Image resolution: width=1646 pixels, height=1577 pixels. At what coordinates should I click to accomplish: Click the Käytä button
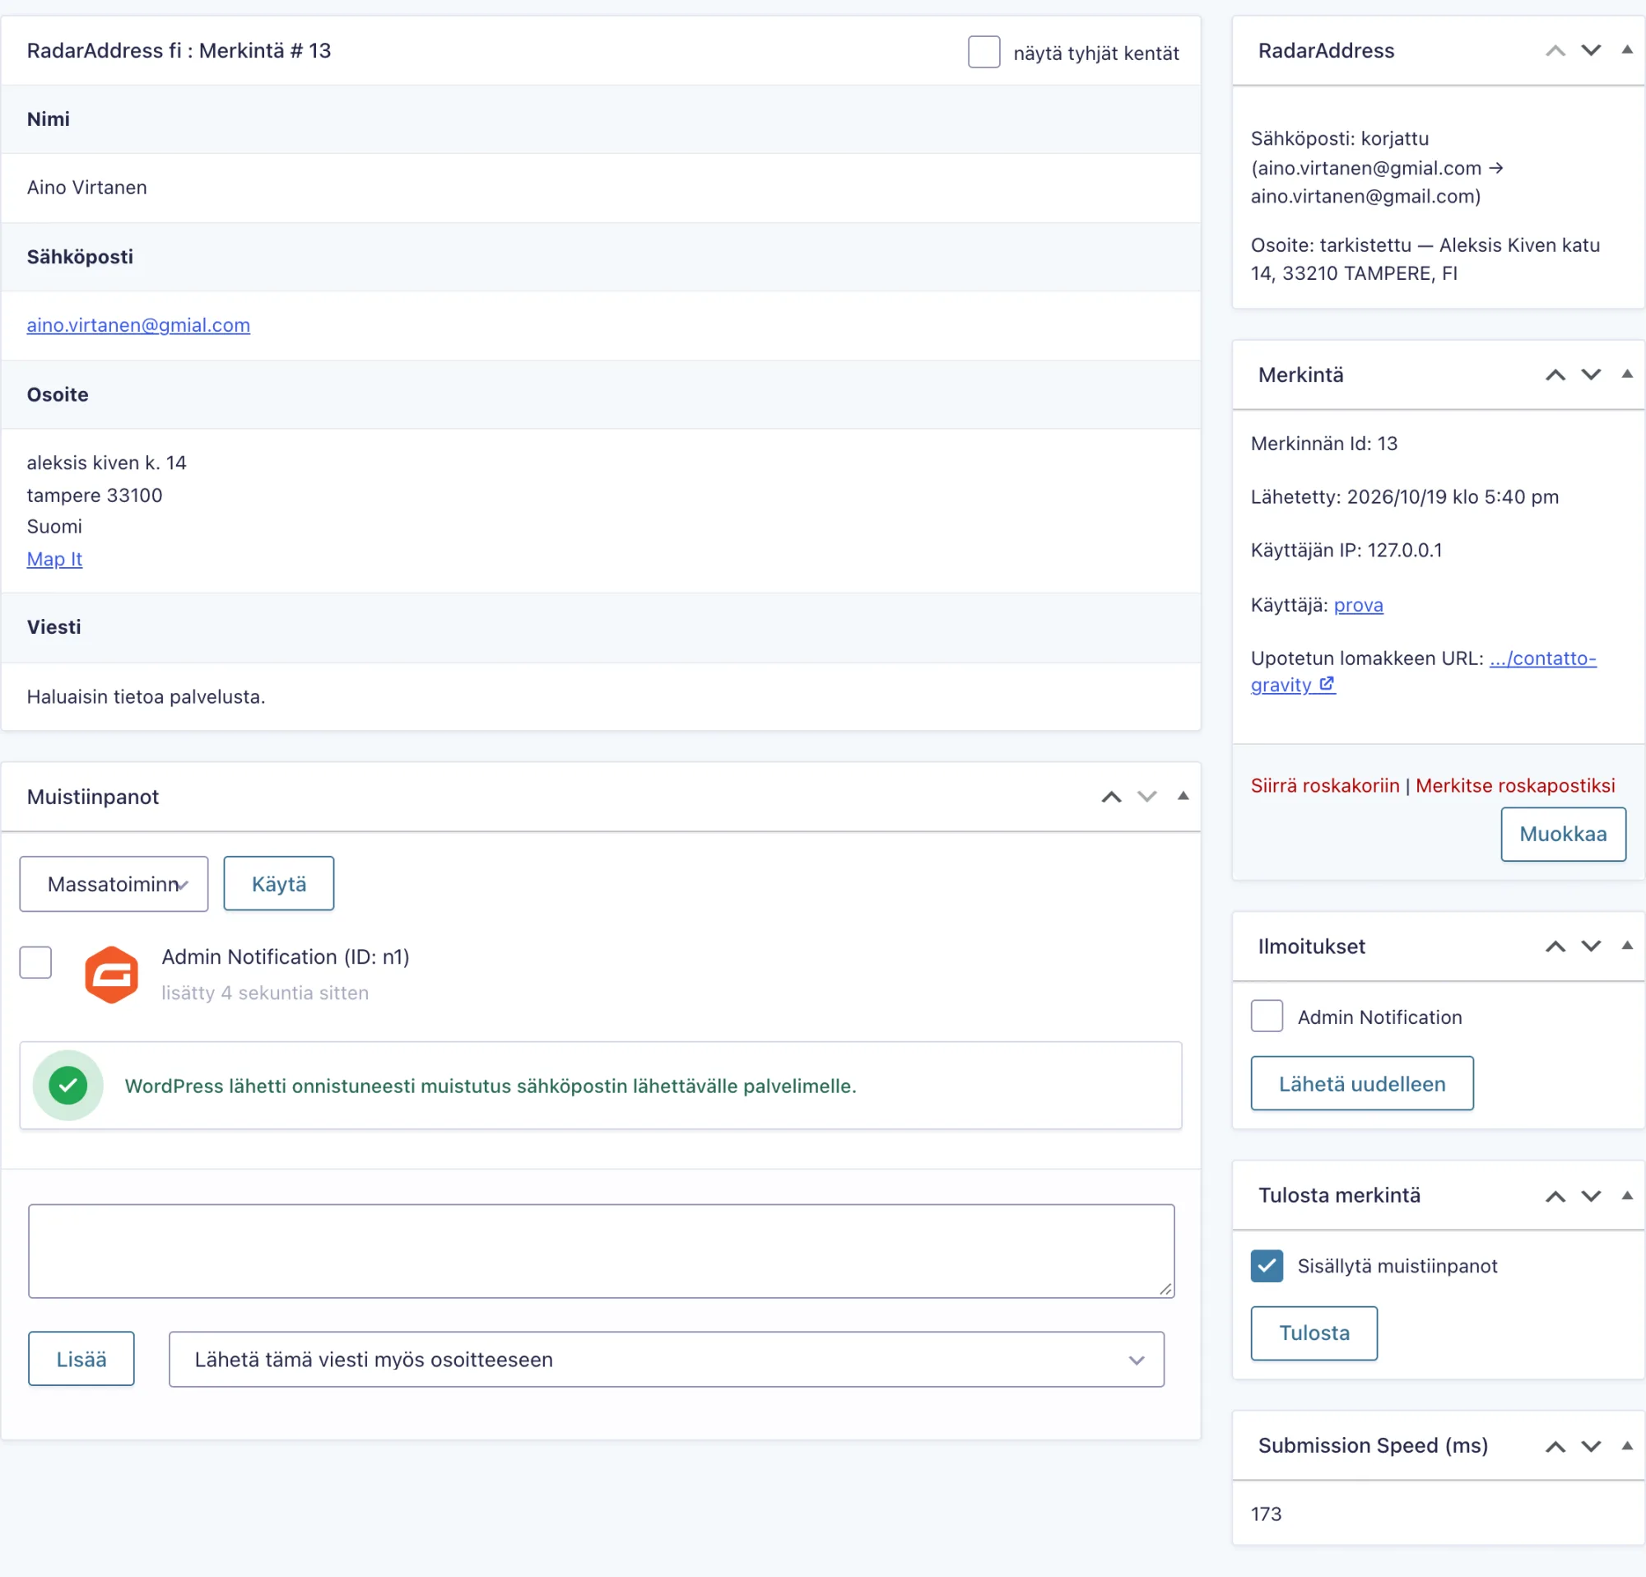tap(279, 883)
